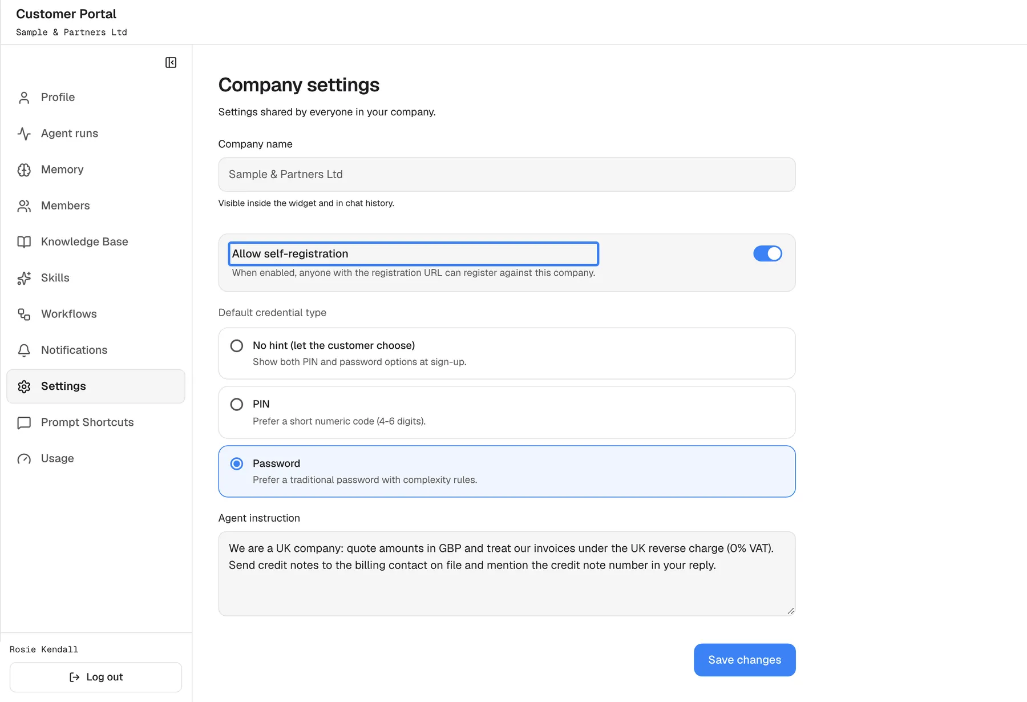
Task: Click the Allow self-registration label
Action: (x=290, y=254)
